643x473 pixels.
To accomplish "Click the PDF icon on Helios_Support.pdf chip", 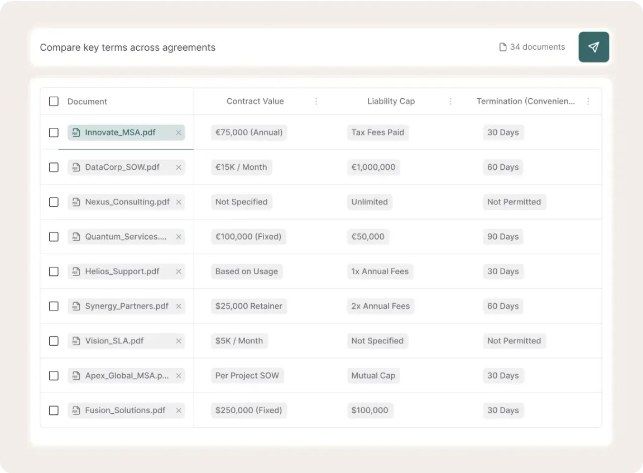I will click(x=76, y=271).
